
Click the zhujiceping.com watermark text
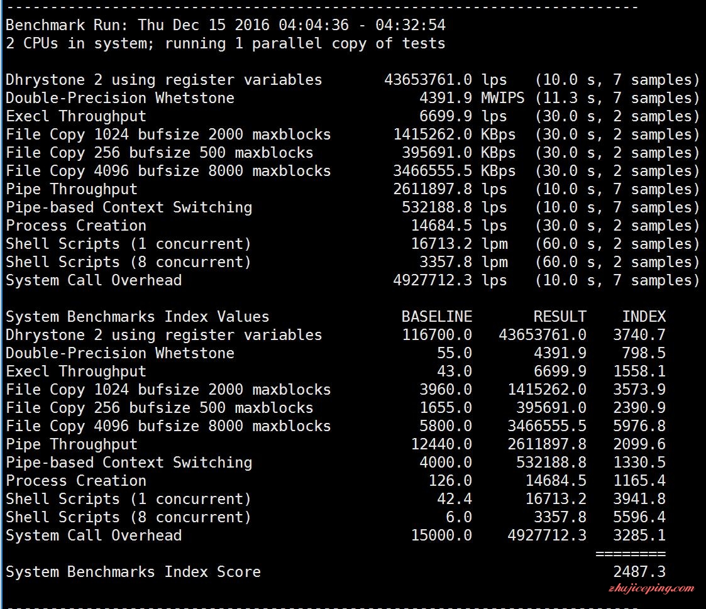(x=651, y=589)
